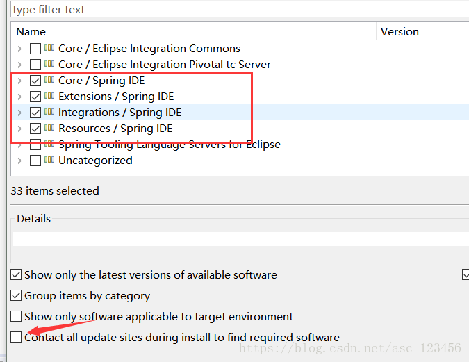Image resolution: width=469 pixels, height=362 pixels.
Task: Click the Name column header
Action: [193, 32]
